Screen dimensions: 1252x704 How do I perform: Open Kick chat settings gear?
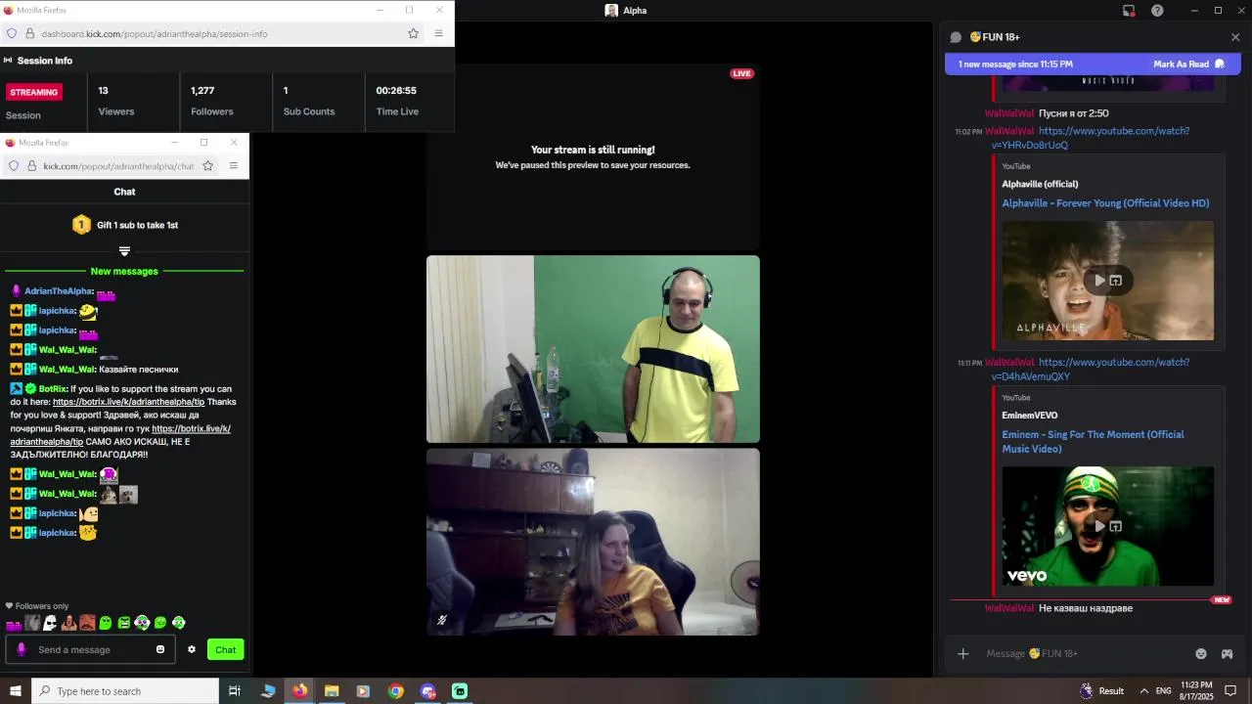click(192, 649)
